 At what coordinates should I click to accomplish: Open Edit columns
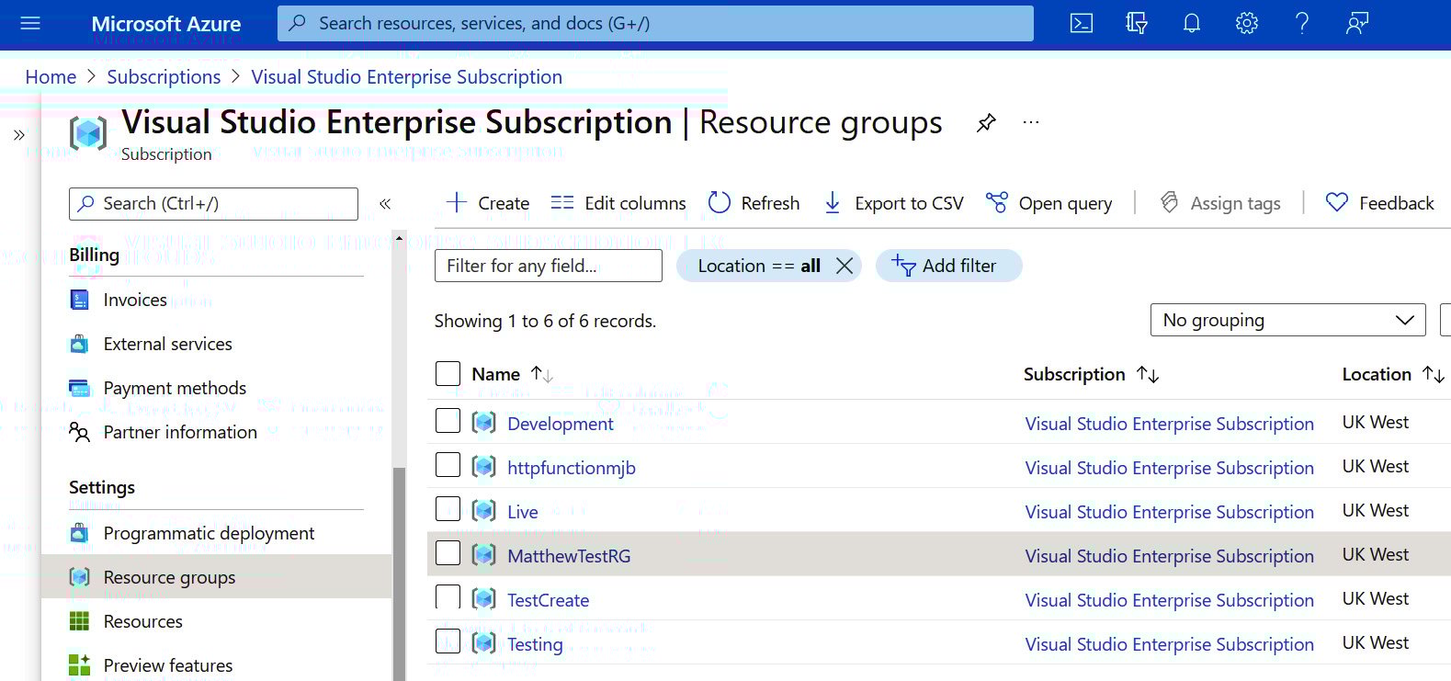click(x=618, y=203)
